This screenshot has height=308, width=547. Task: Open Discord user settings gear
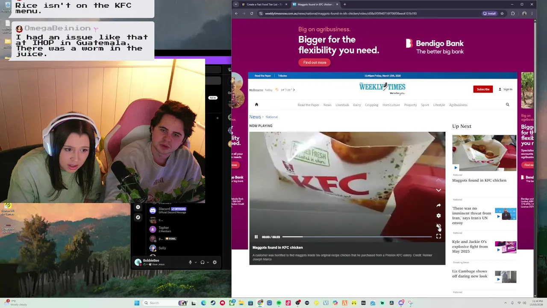(x=215, y=262)
